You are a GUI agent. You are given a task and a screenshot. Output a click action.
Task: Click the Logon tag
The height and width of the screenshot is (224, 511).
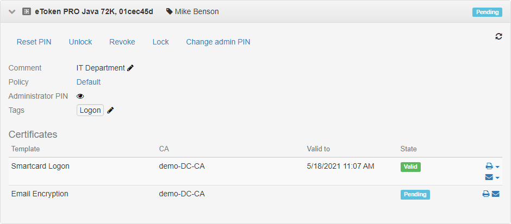[x=90, y=110]
